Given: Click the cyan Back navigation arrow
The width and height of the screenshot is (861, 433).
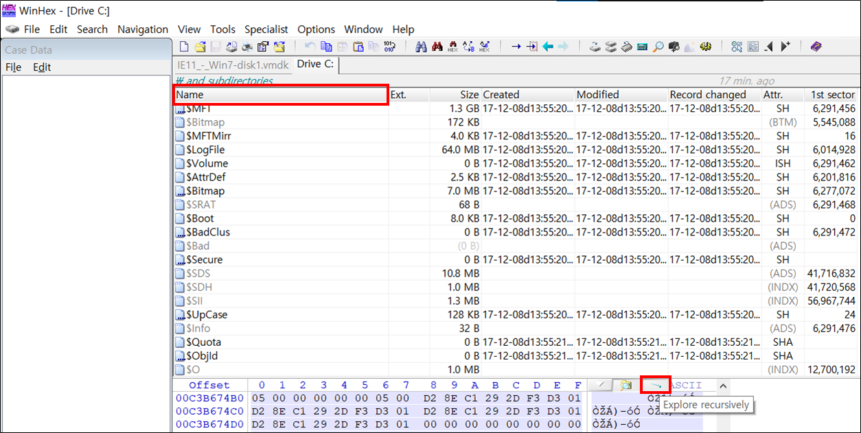Looking at the screenshot, I should click(x=548, y=47).
